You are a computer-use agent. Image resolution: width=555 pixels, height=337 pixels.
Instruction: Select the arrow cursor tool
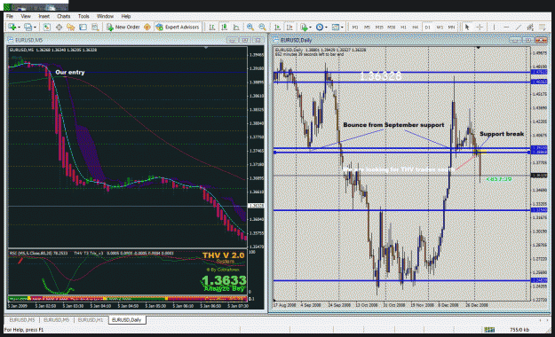pyautogui.click(x=467, y=27)
